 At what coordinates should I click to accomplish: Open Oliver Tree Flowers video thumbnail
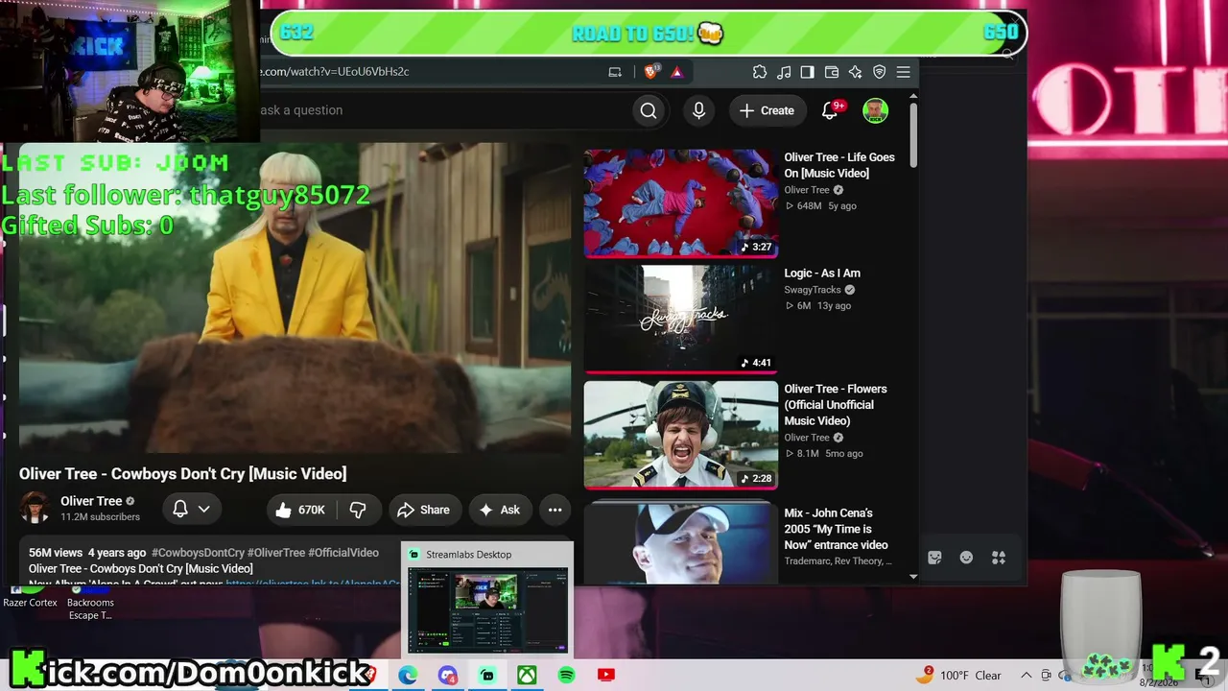coord(681,435)
